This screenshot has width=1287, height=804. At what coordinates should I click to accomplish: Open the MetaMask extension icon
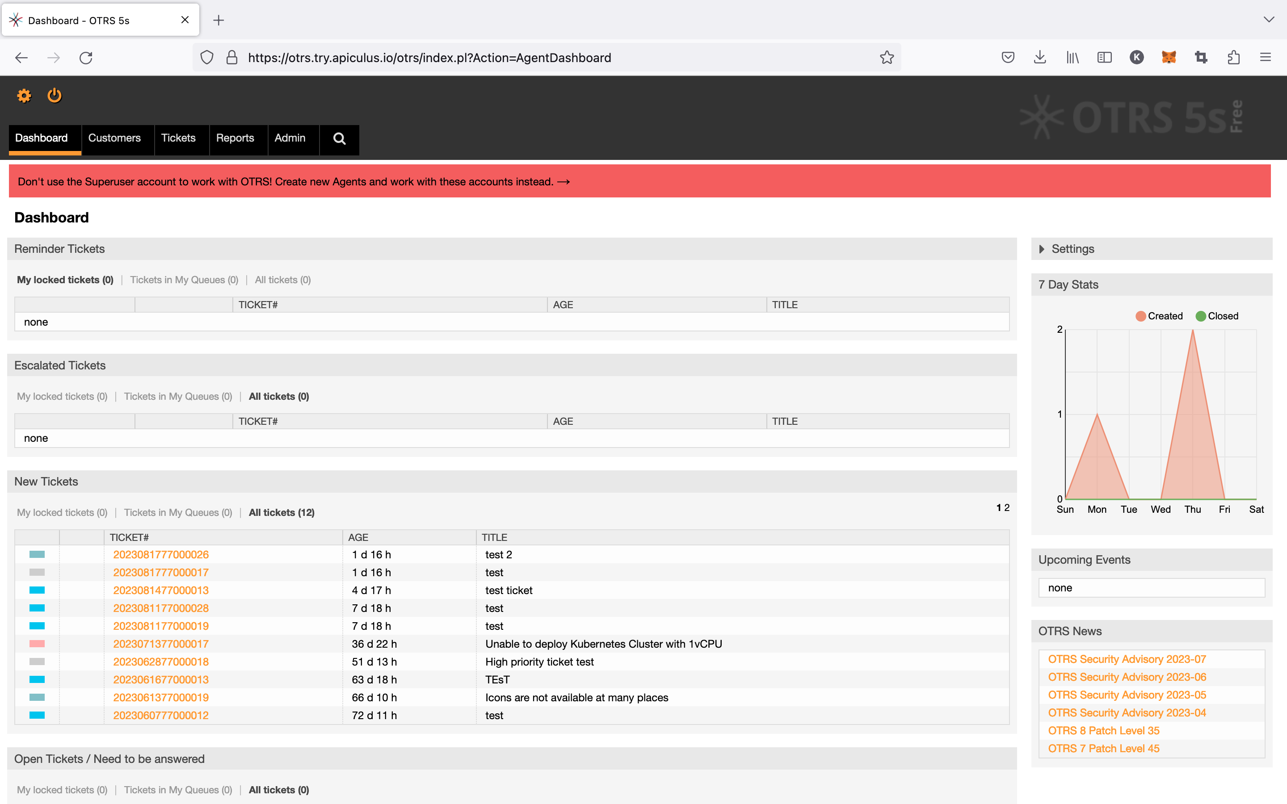[1169, 57]
